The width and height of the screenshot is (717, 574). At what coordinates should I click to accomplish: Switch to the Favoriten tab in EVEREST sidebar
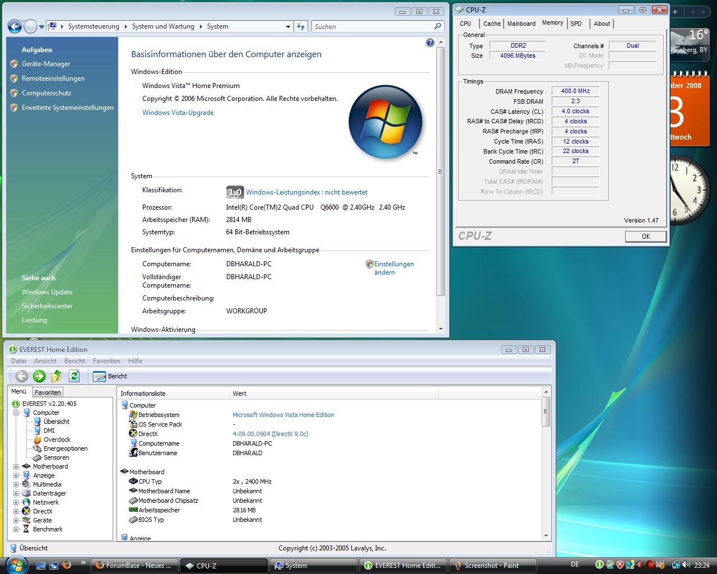click(48, 392)
